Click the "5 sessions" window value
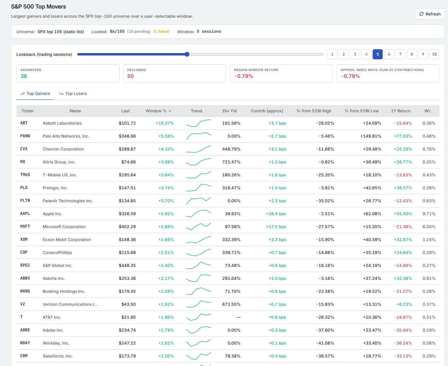Screen dimensions: 448x366 pyautogui.click(x=209, y=32)
